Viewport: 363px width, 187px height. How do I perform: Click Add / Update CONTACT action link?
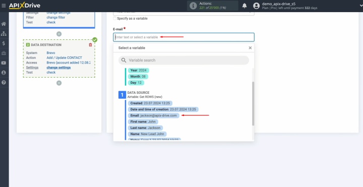click(64, 57)
